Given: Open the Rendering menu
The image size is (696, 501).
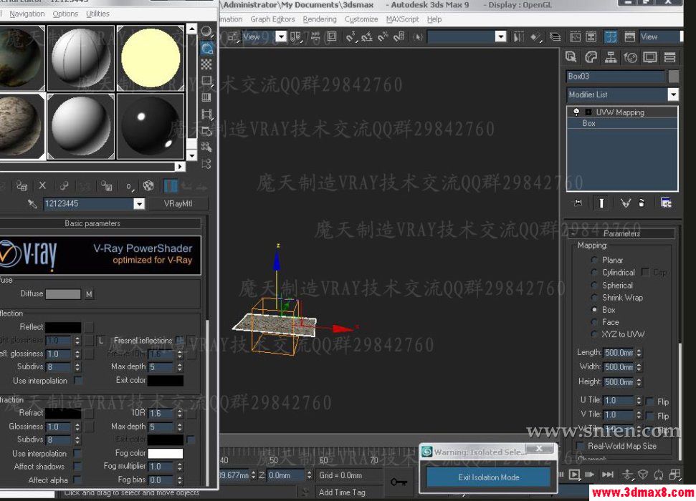Looking at the screenshot, I should 320,19.
